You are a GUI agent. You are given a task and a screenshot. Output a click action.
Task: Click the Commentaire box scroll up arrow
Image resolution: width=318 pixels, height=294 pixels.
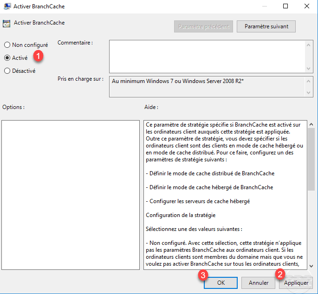pos(308,45)
